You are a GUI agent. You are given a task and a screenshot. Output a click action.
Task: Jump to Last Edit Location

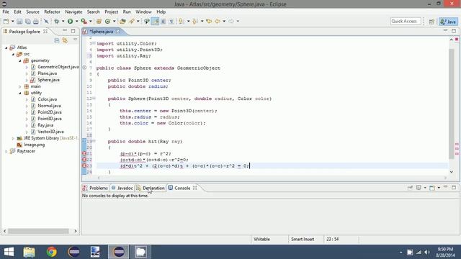(x=209, y=21)
